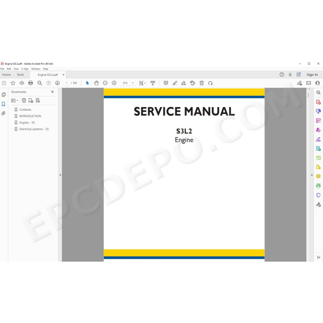Go to previous page arrow
The width and height of the screenshot is (323, 323).
(x=48, y=83)
